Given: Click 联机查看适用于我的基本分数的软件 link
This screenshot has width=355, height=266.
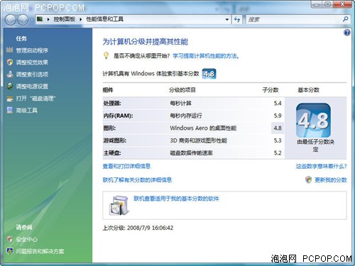Looking at the screenshot, I should pos(176,199).
